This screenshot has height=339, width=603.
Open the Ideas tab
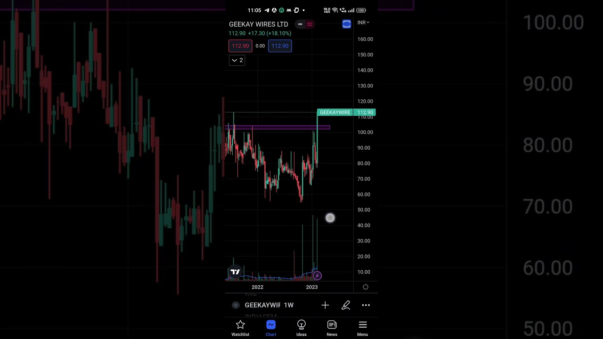(301, 328)
